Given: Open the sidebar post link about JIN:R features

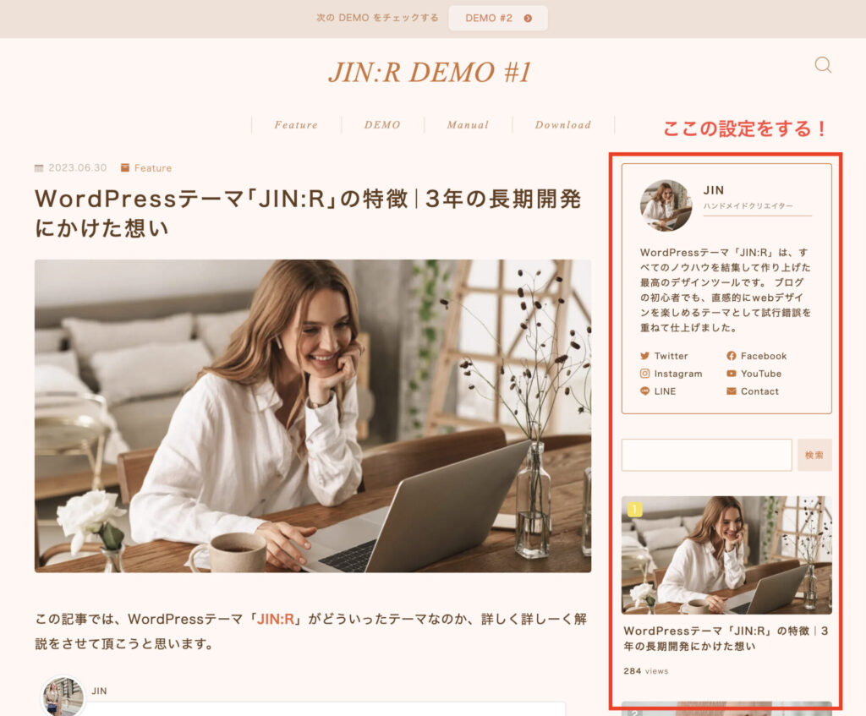Looking at the screenshot, I should (x=727, y=639).
